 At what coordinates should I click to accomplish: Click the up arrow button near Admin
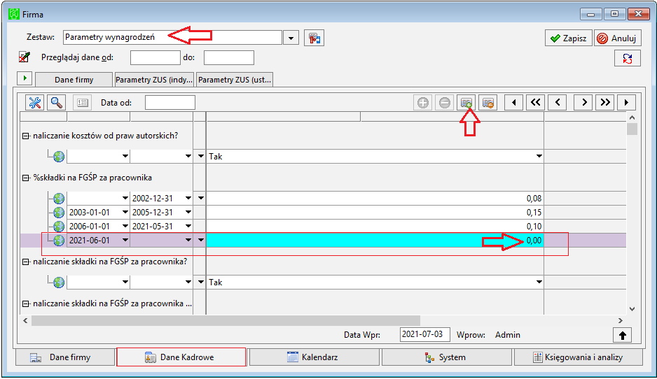pyautogui.click(x=622, y=335)
